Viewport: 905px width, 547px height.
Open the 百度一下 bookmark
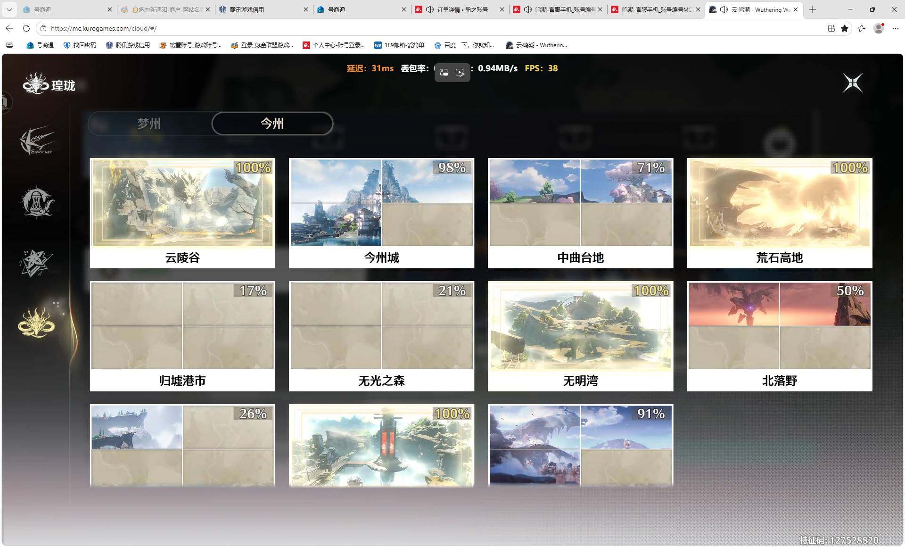click(464, 45)
